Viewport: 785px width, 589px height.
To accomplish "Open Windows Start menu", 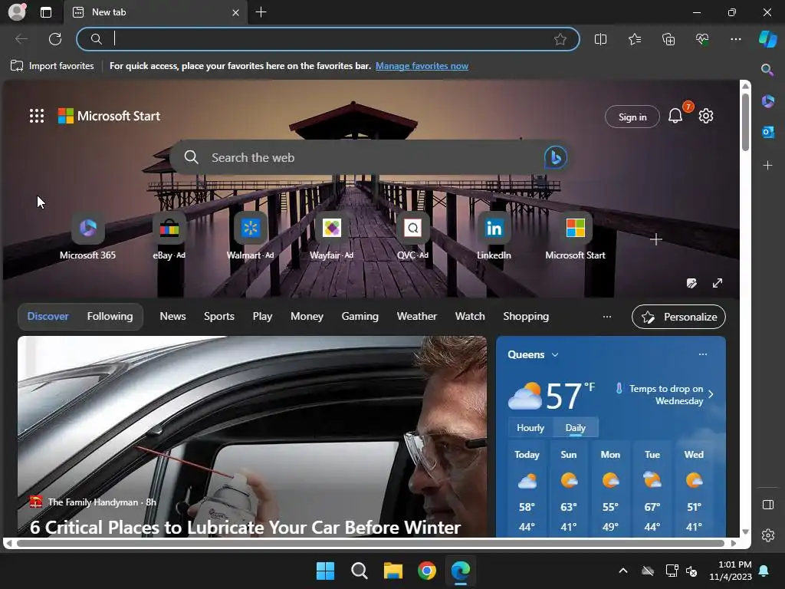I will pyautogui.click(x=325, y=571).
